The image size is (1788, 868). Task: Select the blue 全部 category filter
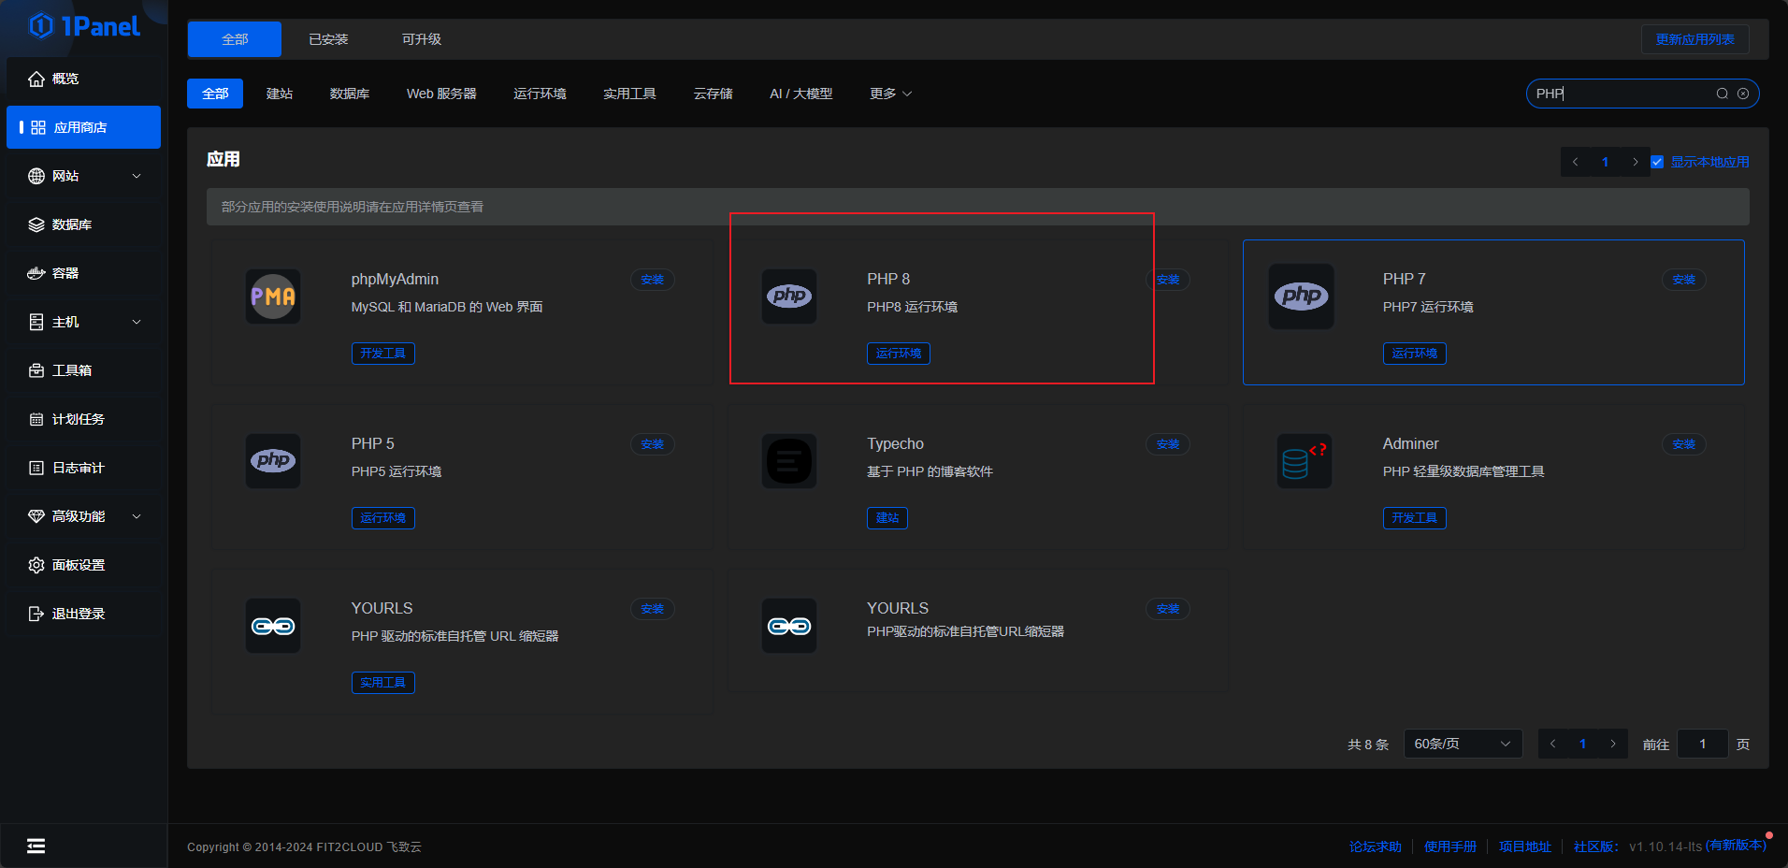tap(215, 94)
